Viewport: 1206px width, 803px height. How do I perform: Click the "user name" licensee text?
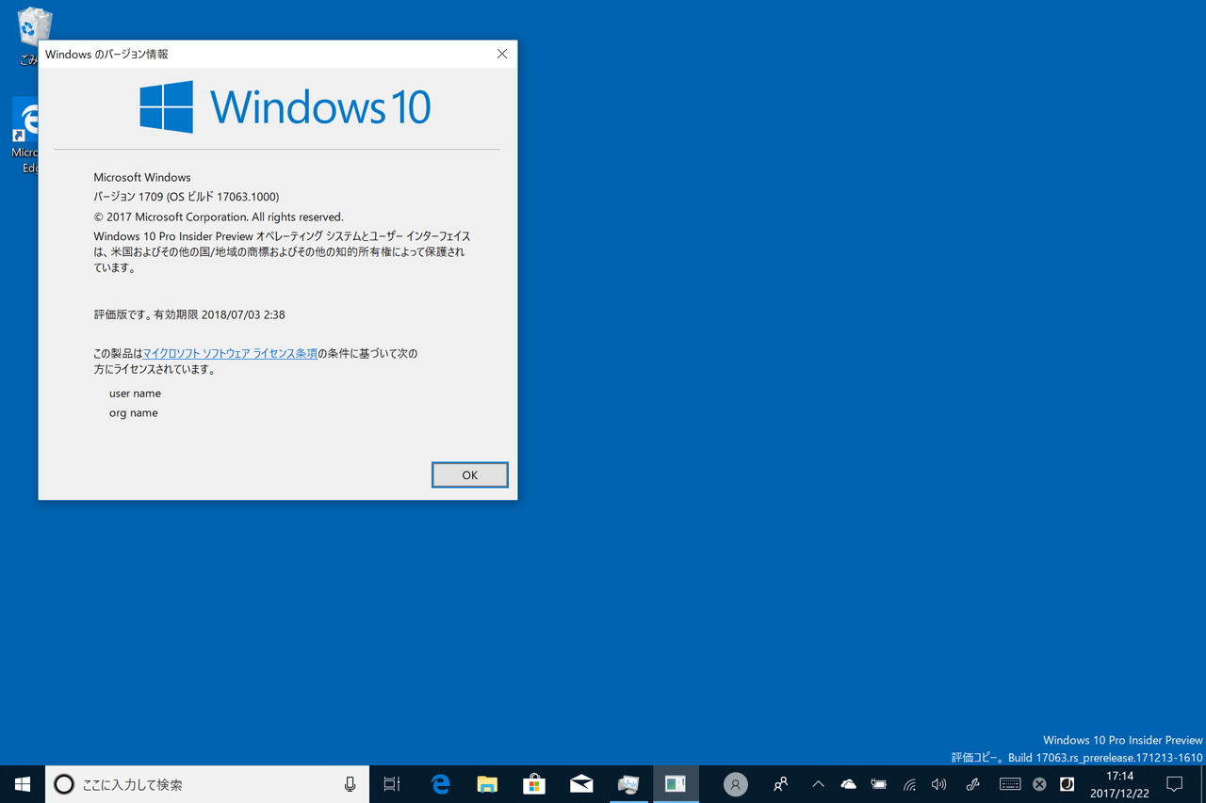tap(135, 393)
